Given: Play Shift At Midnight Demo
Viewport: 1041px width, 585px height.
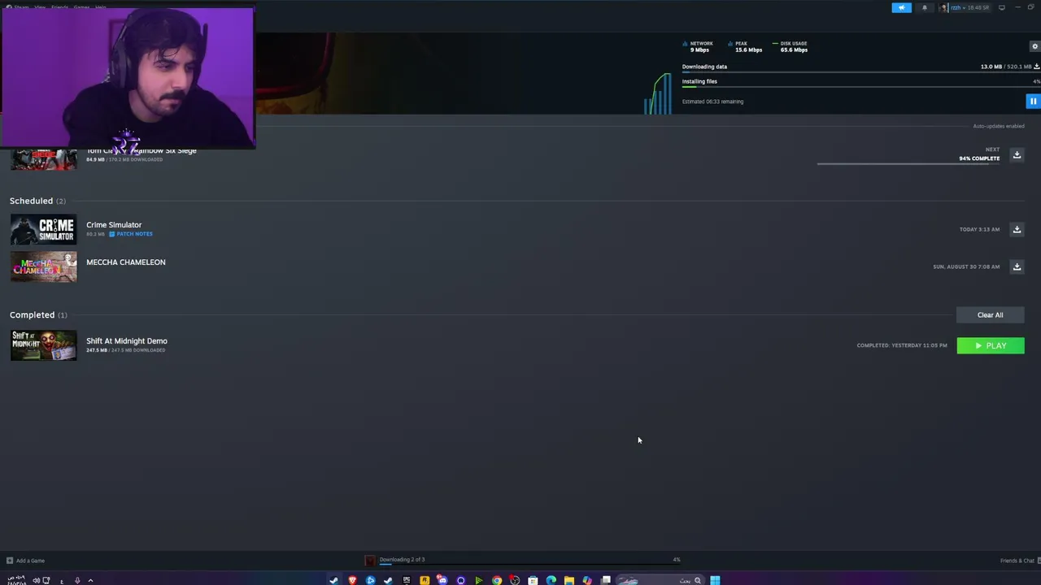Looking at the screenshot, I should (991, 345).
